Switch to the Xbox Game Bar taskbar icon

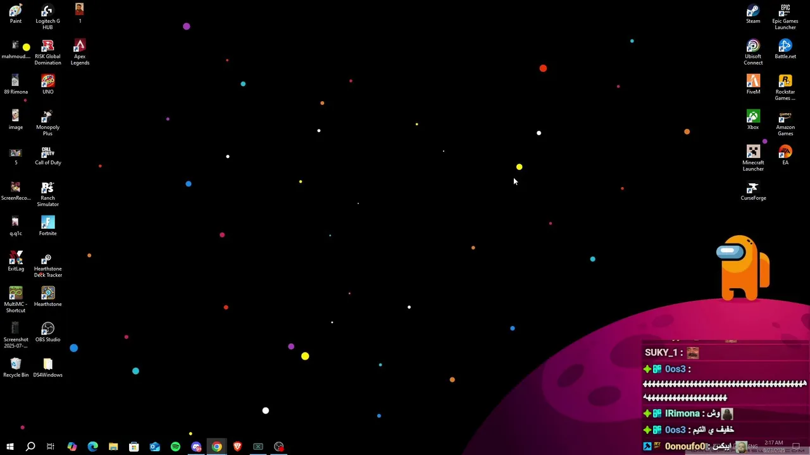258,447
